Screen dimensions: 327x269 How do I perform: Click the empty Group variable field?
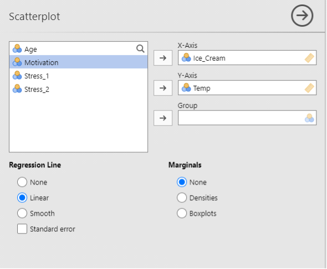(x=247, y=118)
